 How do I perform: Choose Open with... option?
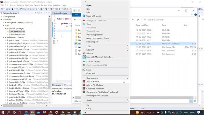[x=91, y=73]
